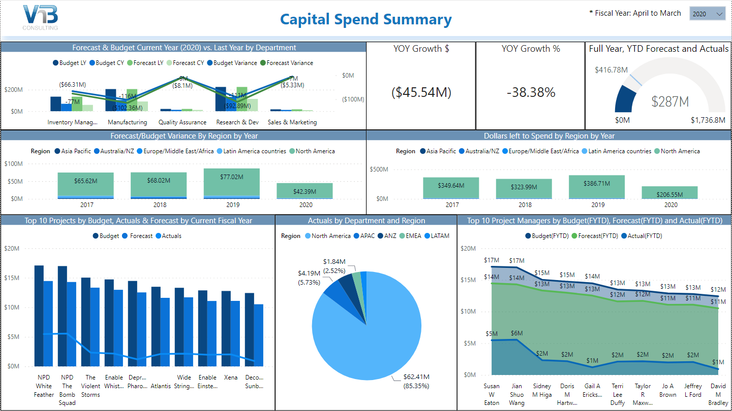
Task: Click the Actuals by Department and Region title
Action: (367, 220)
